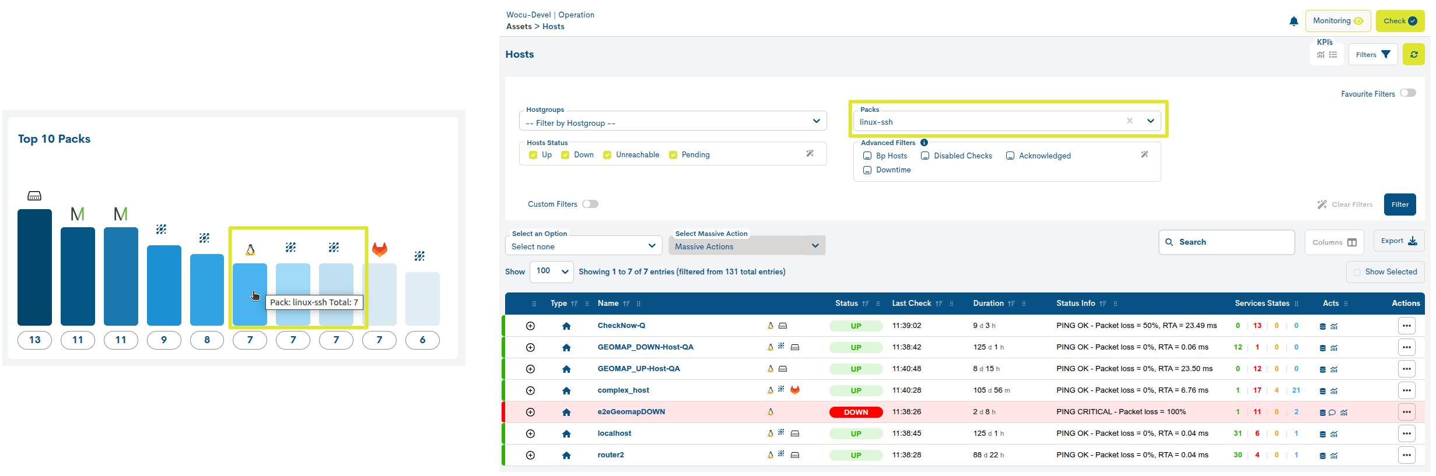1436x476 pixels.
Task: Check the Downtime filter
Action: (867, 170)
